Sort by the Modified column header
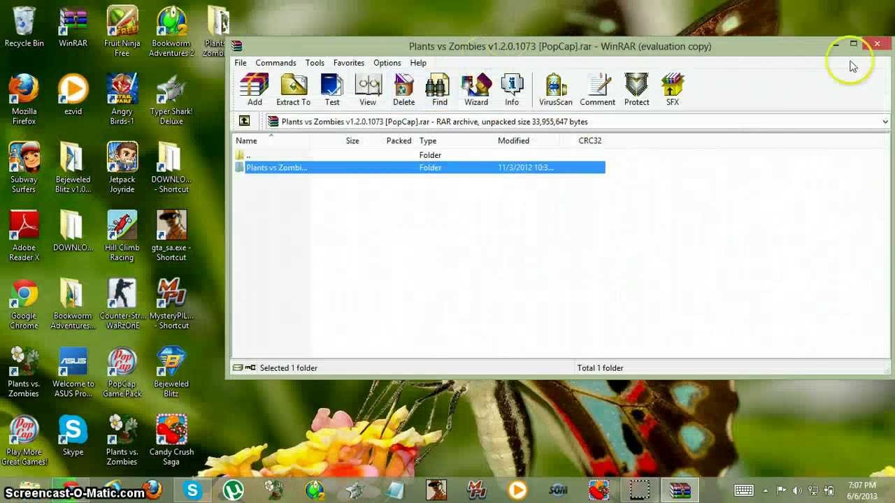 [x=513, y=140]
